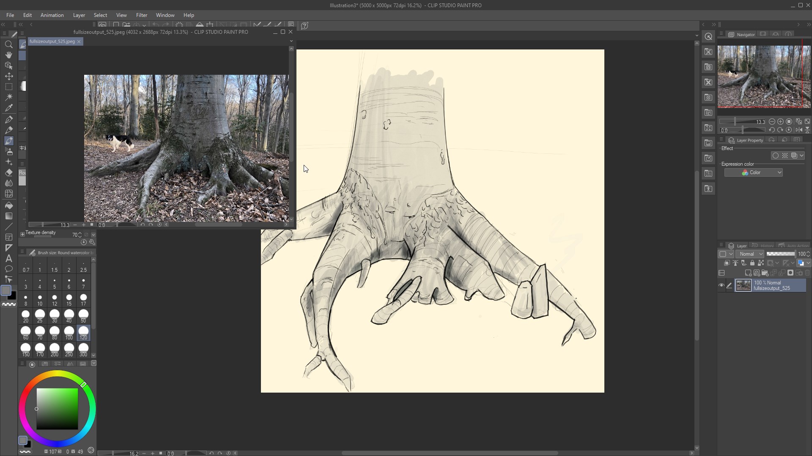Screen dimensions: 812x456
Task: Toggle Lock layer padlock
Action: click(752, 263)
